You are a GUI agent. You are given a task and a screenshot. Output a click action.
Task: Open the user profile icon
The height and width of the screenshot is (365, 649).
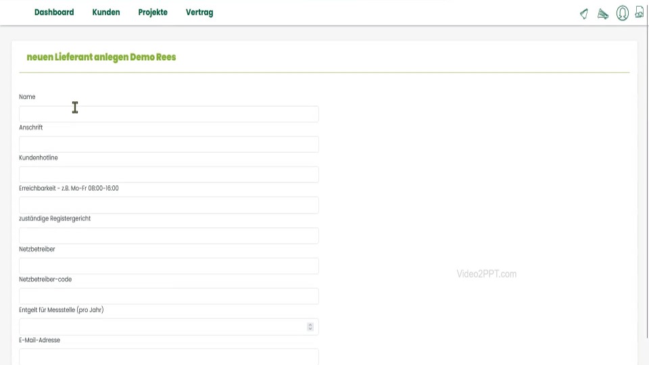pos(622,13)
